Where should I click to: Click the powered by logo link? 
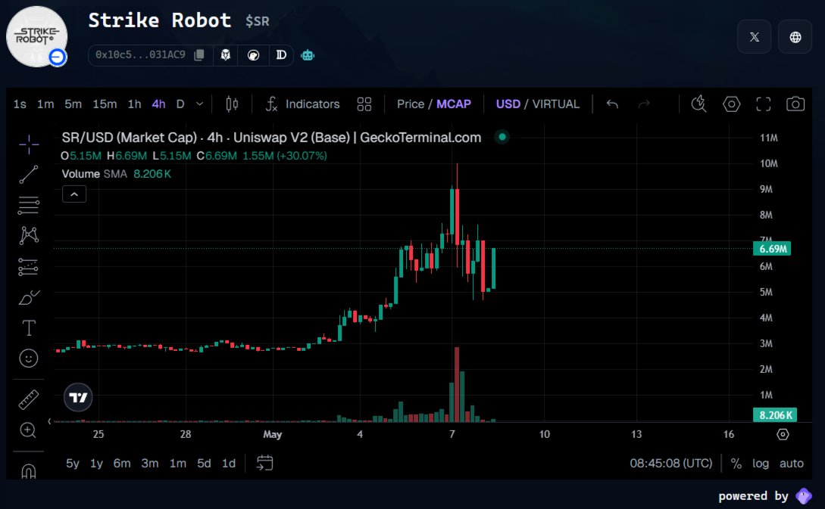[x=804, y=496]
